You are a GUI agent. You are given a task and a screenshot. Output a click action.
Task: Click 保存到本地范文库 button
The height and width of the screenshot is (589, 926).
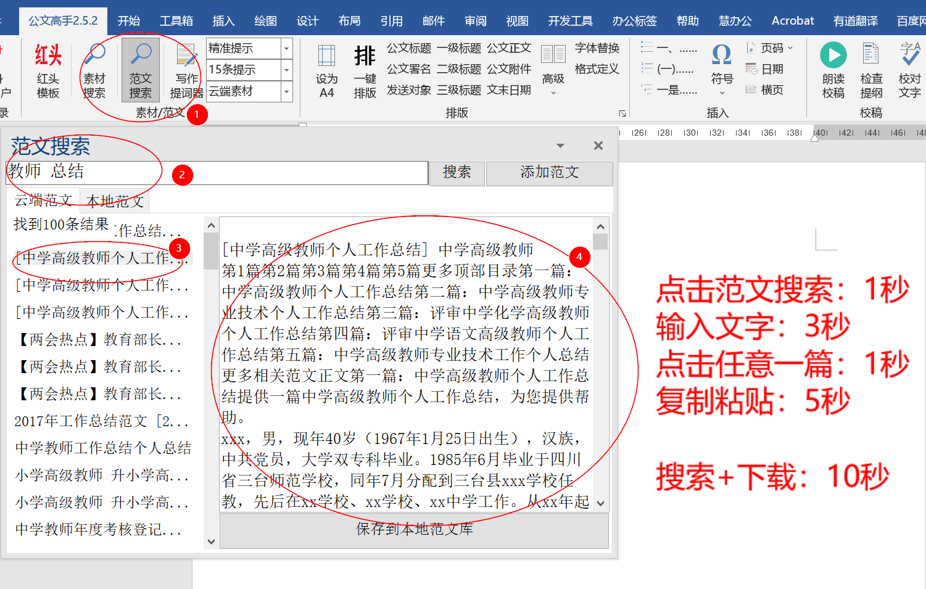414,530
